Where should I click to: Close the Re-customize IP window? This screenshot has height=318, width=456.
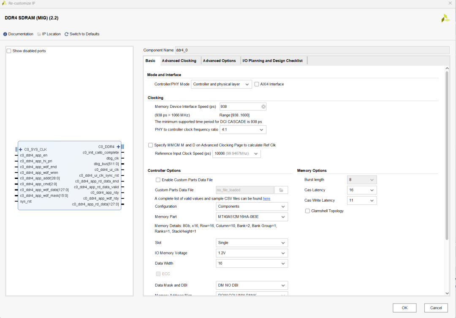click(450, 3)
